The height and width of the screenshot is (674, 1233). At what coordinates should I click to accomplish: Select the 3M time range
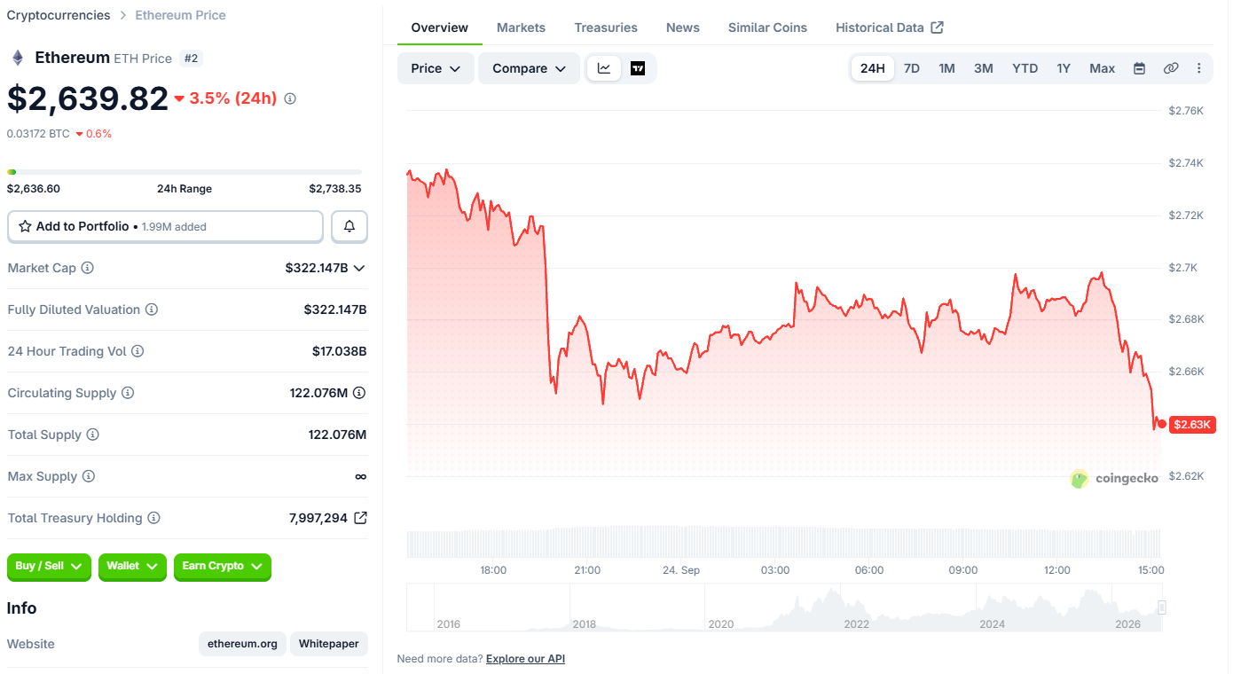pyautogui.click(x=984, y=68)
